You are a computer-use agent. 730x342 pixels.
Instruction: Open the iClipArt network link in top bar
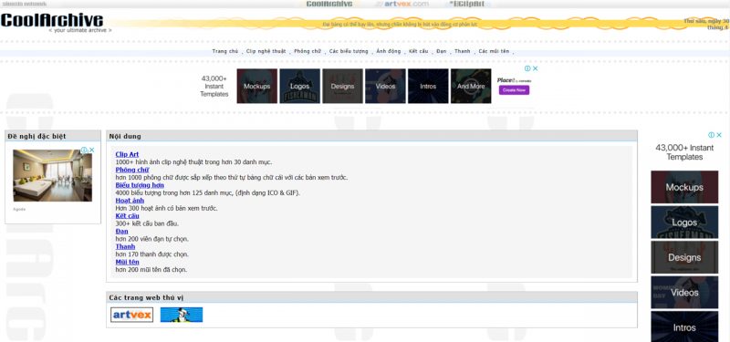pyautogui.click(x=467, y=5)
